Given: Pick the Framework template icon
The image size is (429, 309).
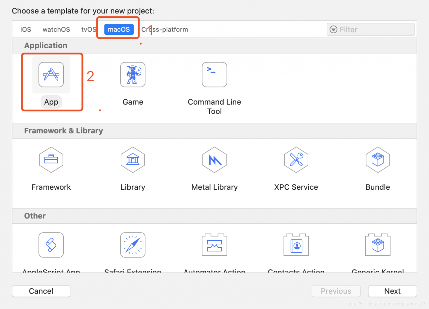Looking at the screenshot, I should pos(51,160).
